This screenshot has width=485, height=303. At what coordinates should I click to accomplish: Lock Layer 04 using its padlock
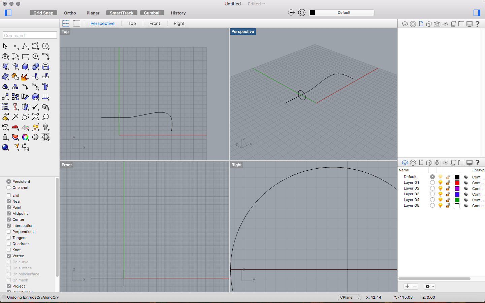pos(448,200)
